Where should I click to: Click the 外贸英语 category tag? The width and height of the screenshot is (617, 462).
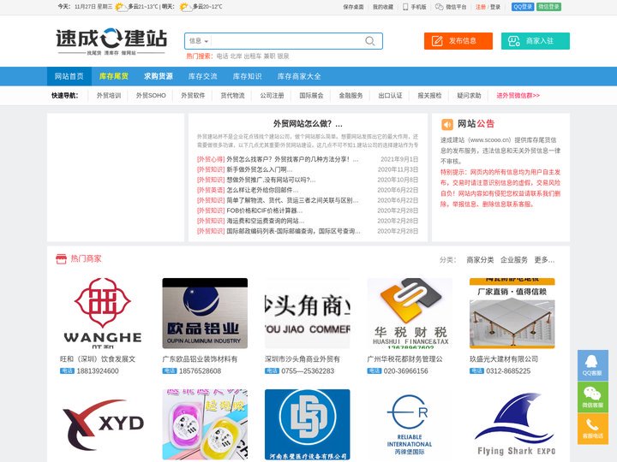211,190
